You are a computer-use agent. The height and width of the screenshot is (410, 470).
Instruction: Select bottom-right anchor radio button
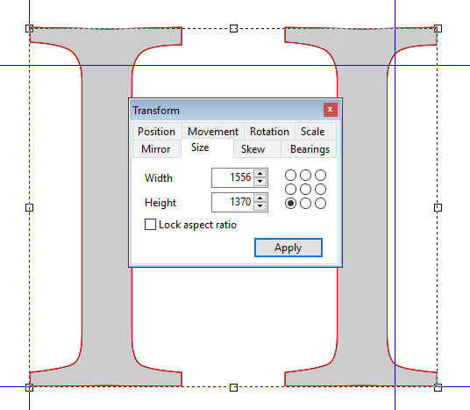pyautogui.click(x=320, y=203)
